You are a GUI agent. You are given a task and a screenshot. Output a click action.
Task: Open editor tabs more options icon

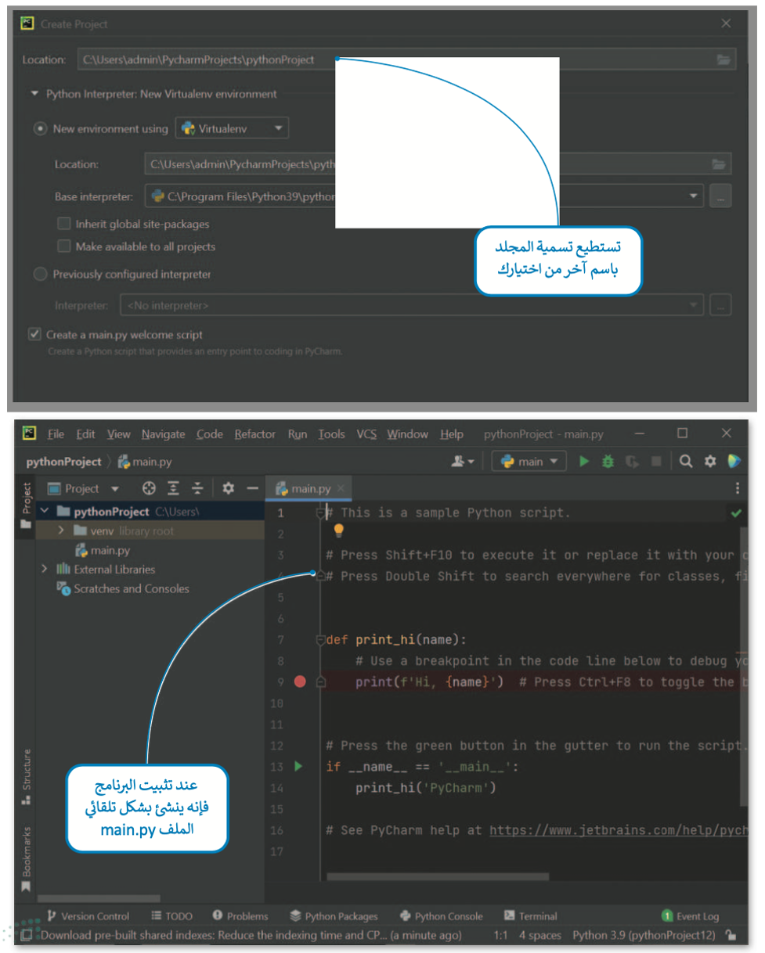click(x=737, y=488)
